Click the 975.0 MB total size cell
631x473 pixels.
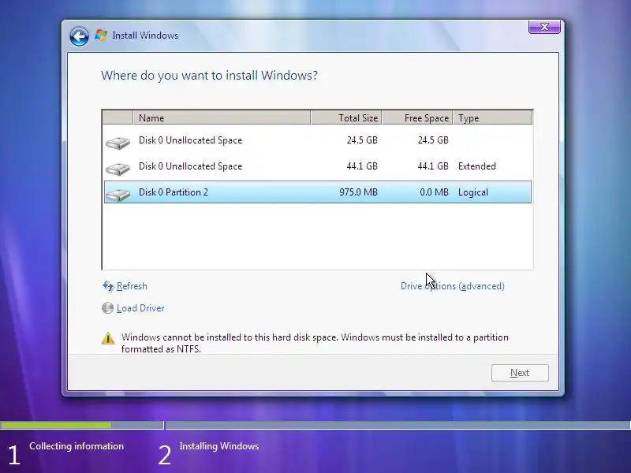tap(358, 192)
